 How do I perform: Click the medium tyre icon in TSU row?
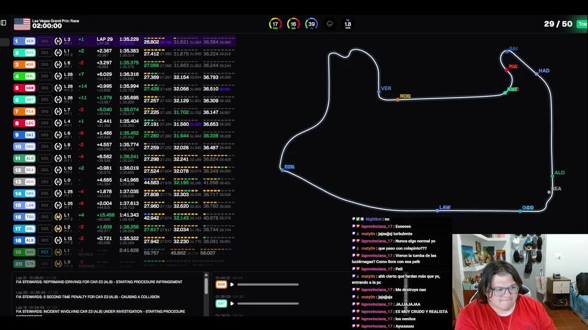click(x=58, y=217)
